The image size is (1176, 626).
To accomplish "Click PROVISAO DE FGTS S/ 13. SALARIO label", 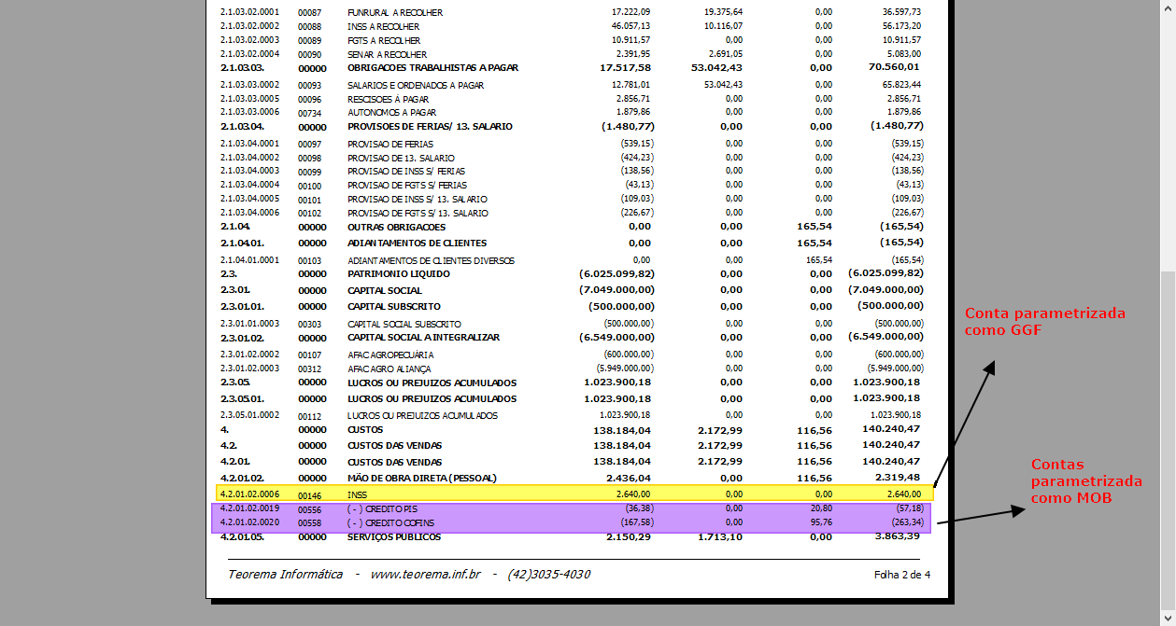I will (418, 214).
